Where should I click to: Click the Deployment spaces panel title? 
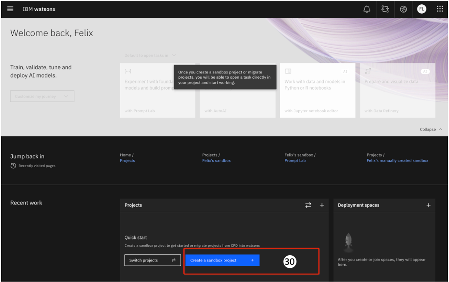pos(358,205)
